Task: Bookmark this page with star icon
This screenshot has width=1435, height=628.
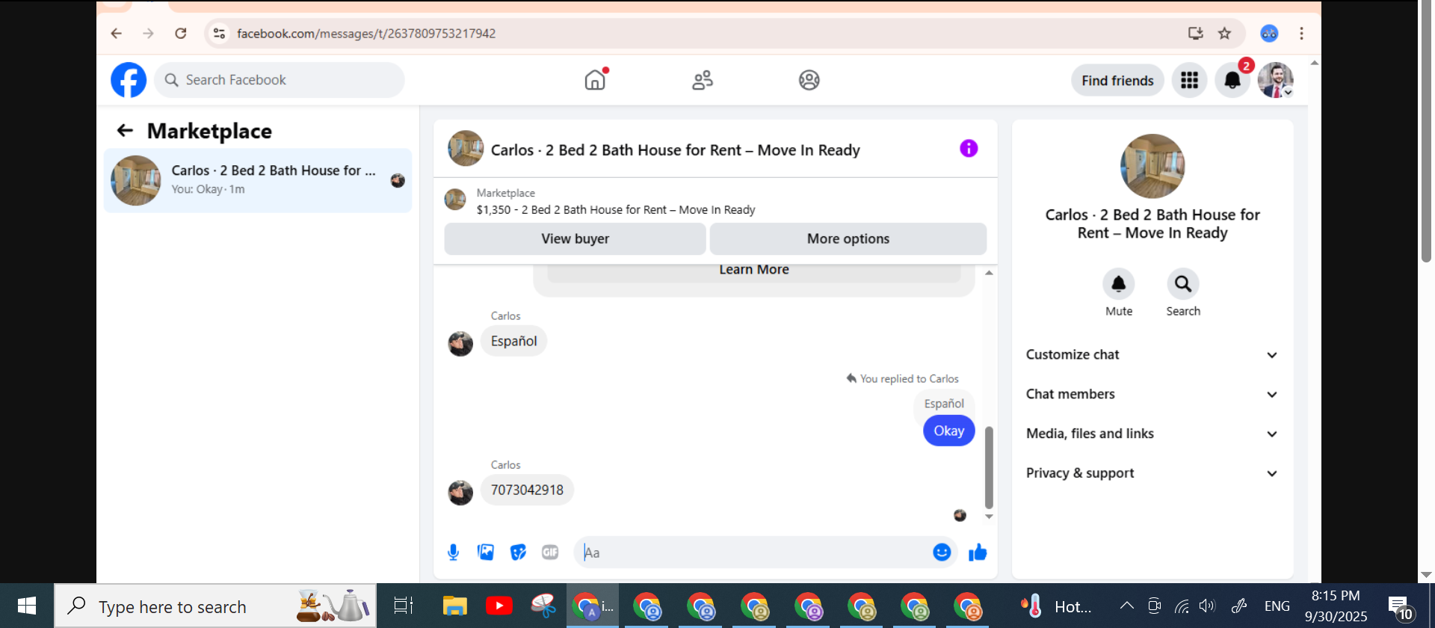Action: [1224, 34]
